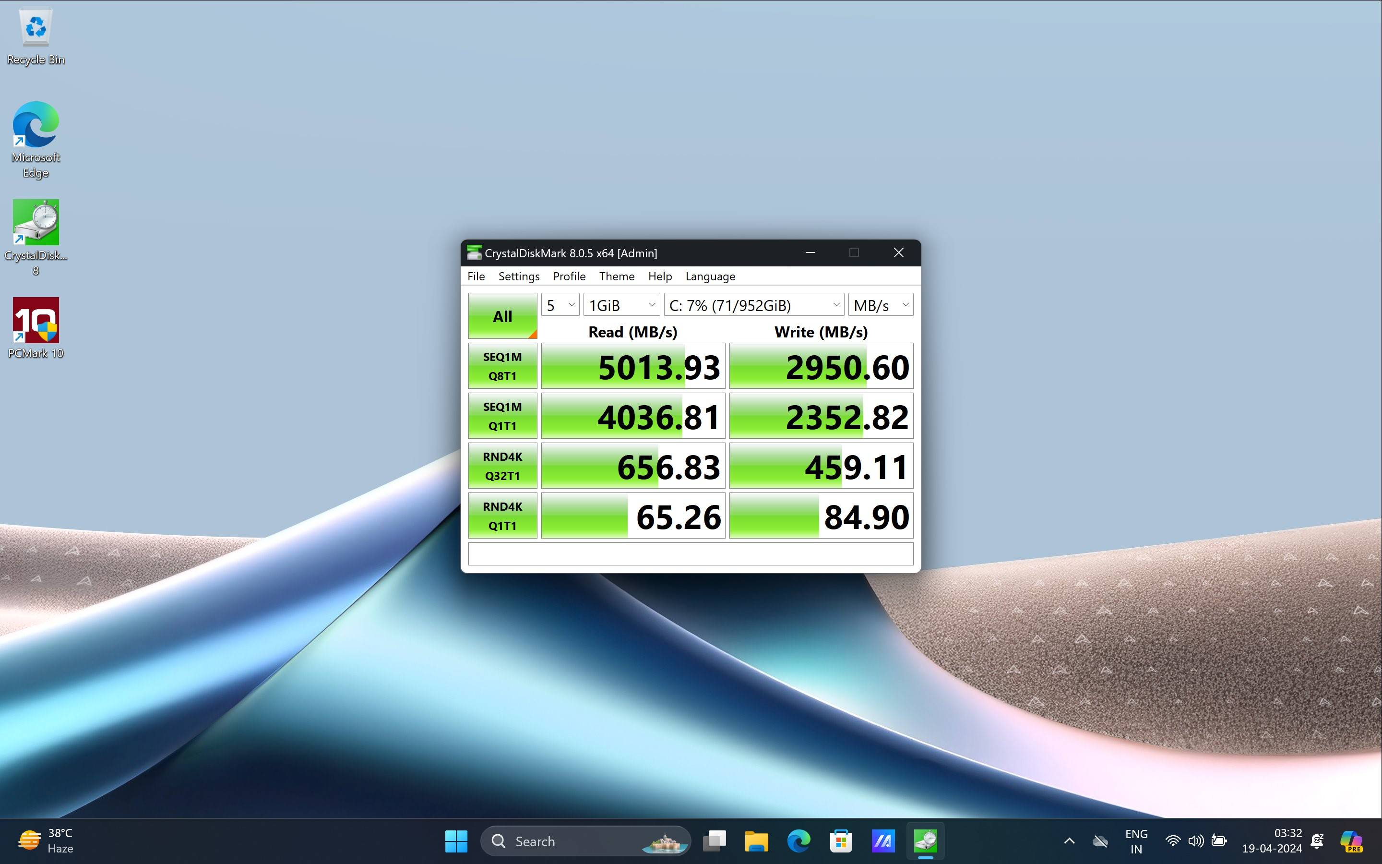Open the Profile menu

tap(569, 276)
